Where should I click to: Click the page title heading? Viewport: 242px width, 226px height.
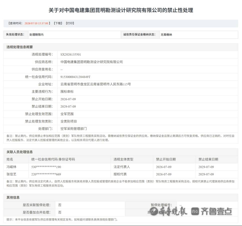tap(121, 10)
